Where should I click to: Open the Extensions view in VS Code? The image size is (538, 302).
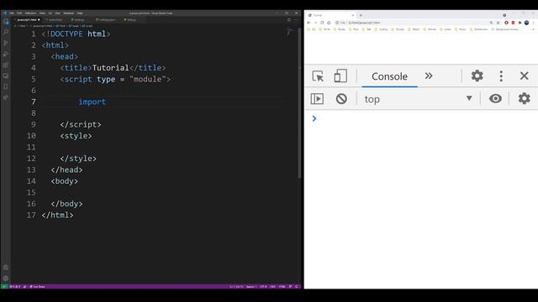(6, 65)
